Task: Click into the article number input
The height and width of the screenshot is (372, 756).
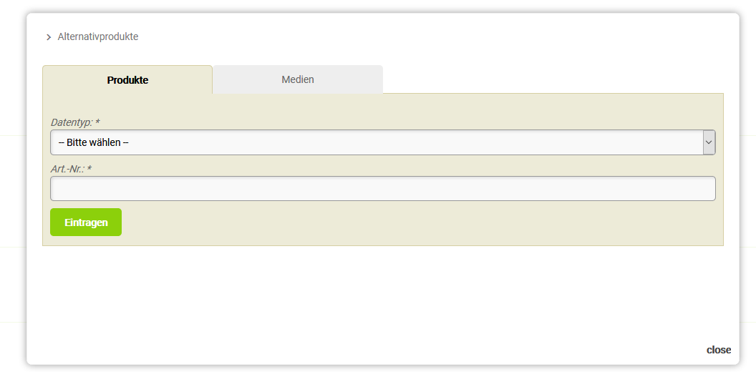Action: [x=382, y=189]
